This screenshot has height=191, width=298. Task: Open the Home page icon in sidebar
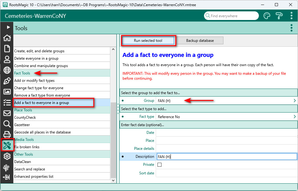tap(7, 38)
